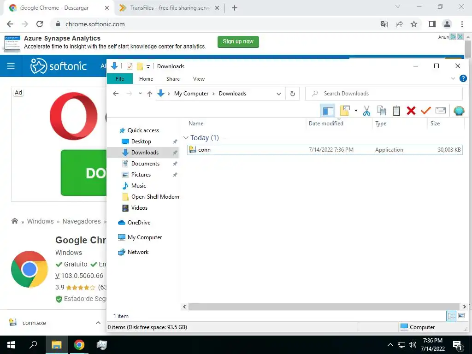This screenshot has height=354, width=472.
Task: Click My Computer in the address breadcrumb
Action: [191, 94]
